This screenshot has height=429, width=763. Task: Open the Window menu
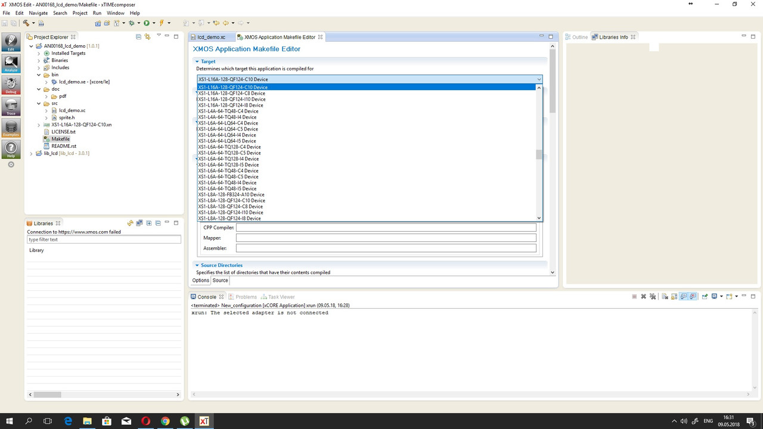[x=116, y=13]
